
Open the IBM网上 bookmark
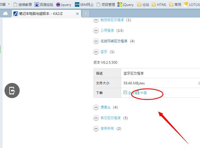pos(84,4)
